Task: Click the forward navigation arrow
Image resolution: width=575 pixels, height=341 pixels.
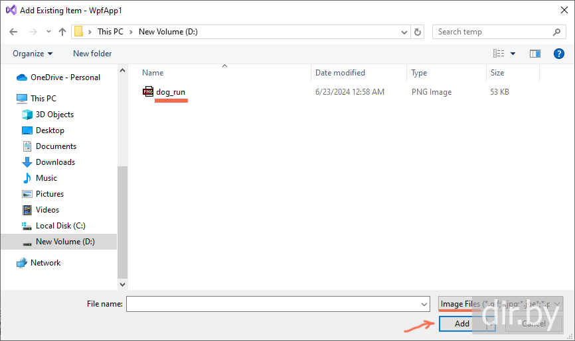Action: tap(33, 32)
